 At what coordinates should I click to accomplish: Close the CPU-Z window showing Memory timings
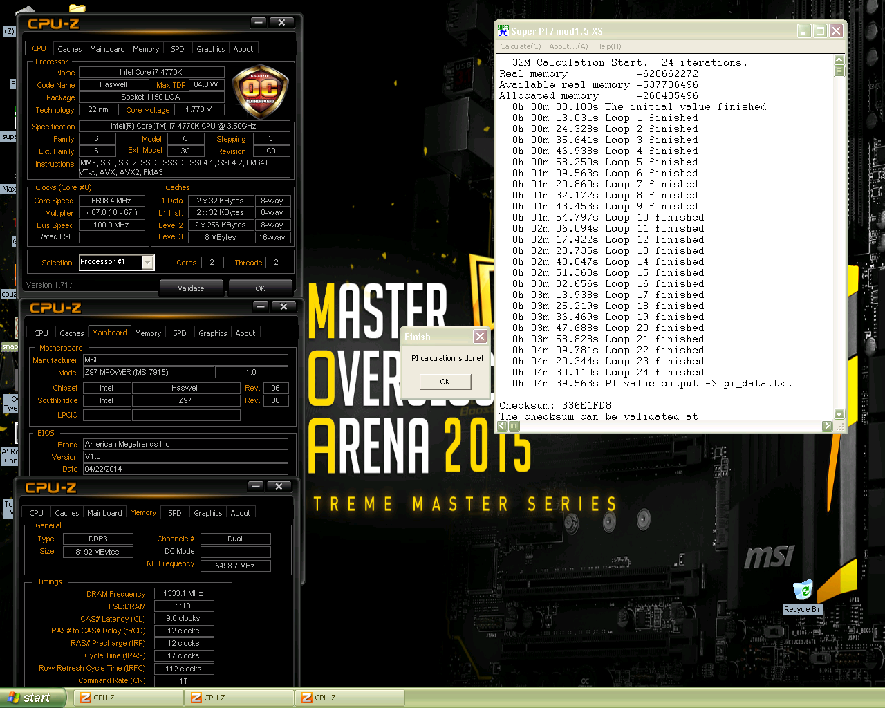[x=279, y=486]
